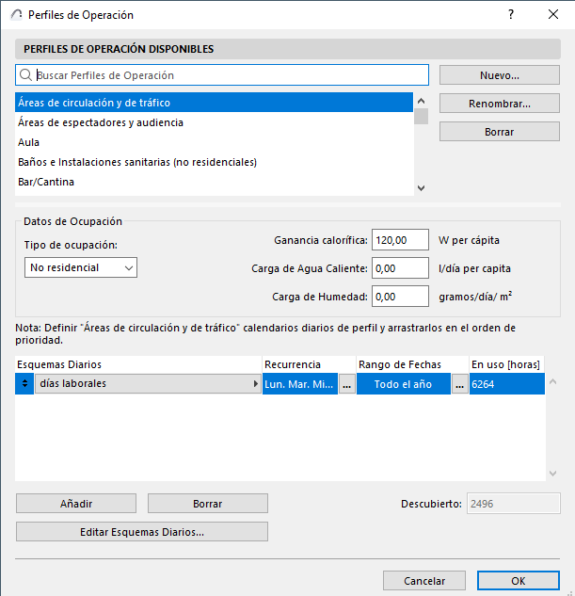Select Áreas de espectadores y audiencia profile
The height and width of the screenshot is (596, 575).
pyautogui.click(x=214, y=122)
